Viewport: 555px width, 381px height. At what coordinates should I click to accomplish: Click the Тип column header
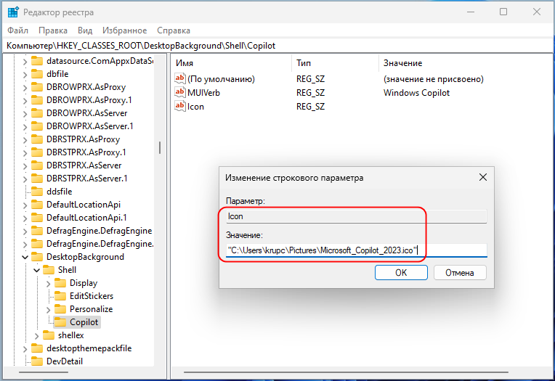tap(335, 63)
